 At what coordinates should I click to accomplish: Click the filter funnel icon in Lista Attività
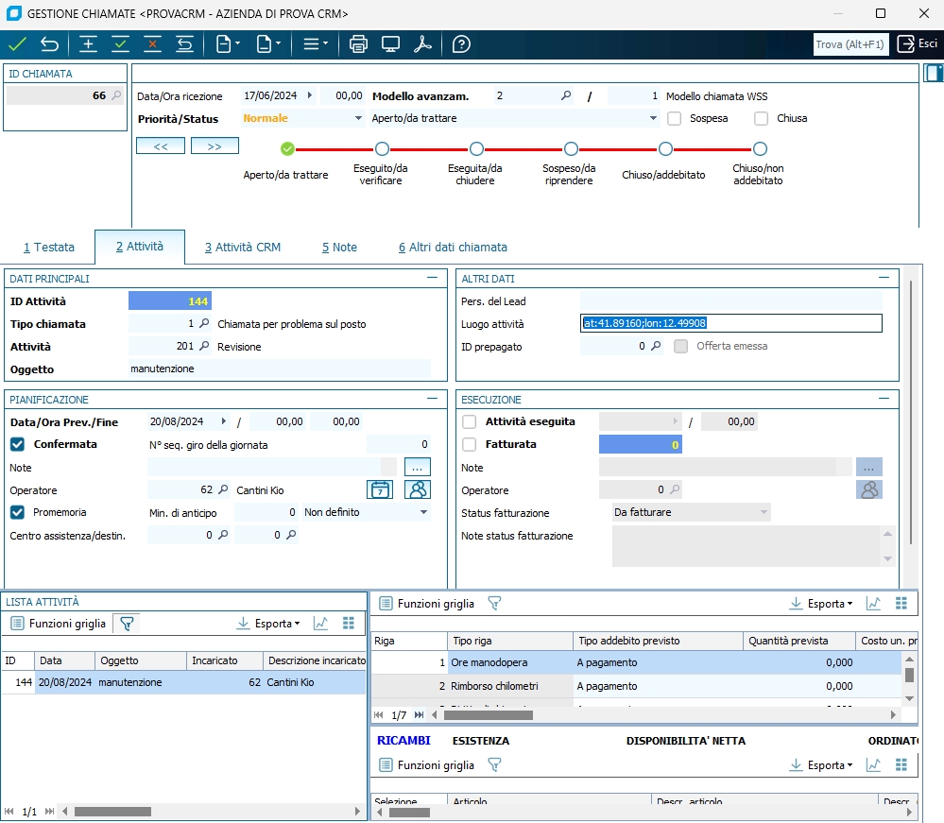pos(126,624)
